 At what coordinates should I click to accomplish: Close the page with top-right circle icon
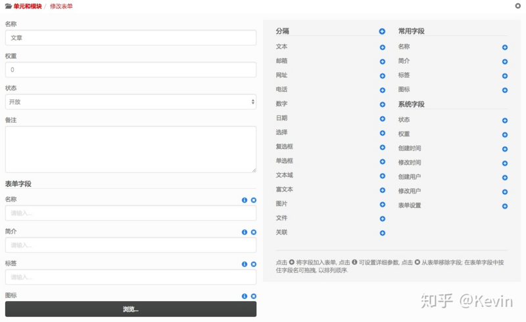tap(518, 6)
